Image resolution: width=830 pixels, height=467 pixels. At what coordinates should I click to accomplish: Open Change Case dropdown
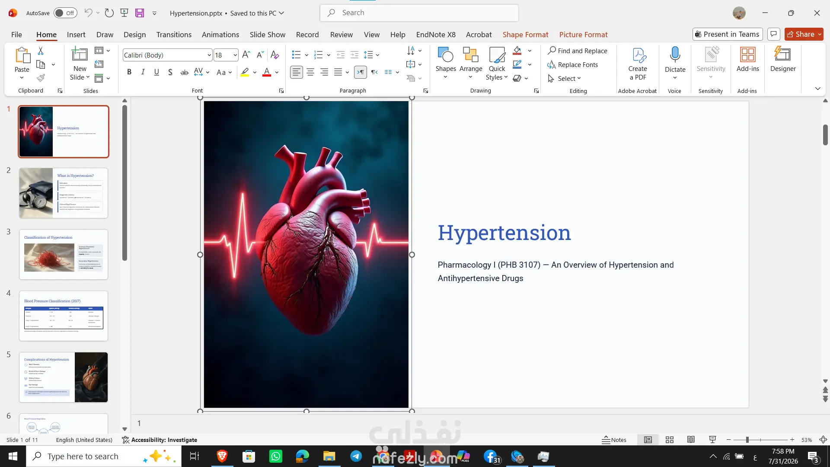click(224, 72)
